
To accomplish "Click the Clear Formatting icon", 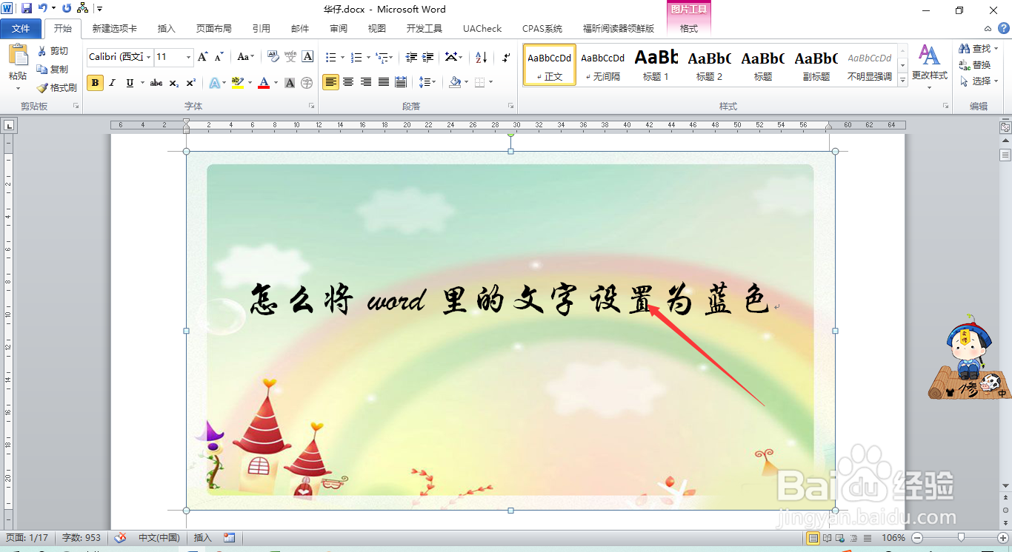I will [273, 57].
